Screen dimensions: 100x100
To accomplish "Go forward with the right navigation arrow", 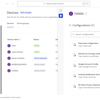I will 12,4.
